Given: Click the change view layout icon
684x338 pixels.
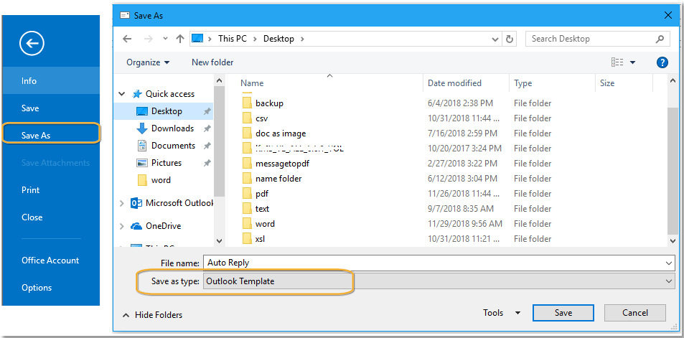Looking at the screenshot, I should pyautogui.click(x=617, y=62).
